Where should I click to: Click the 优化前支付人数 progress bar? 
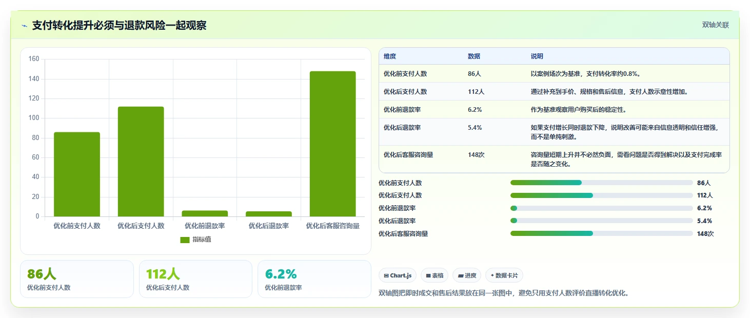(x=601, y=183)
